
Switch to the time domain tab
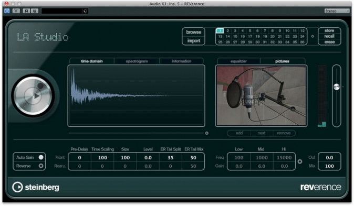pyautogui.click(x=92, y=61)
